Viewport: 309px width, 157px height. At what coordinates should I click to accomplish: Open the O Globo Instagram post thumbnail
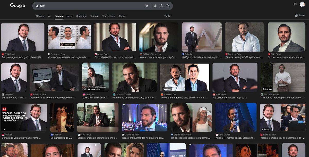point(96,77)
